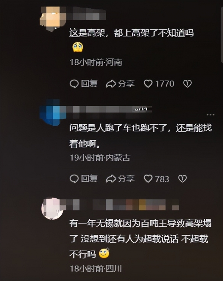Dislike the Inner Mongolia comment
This screenshot has width=223, height=281.
(x=182, y=179)
